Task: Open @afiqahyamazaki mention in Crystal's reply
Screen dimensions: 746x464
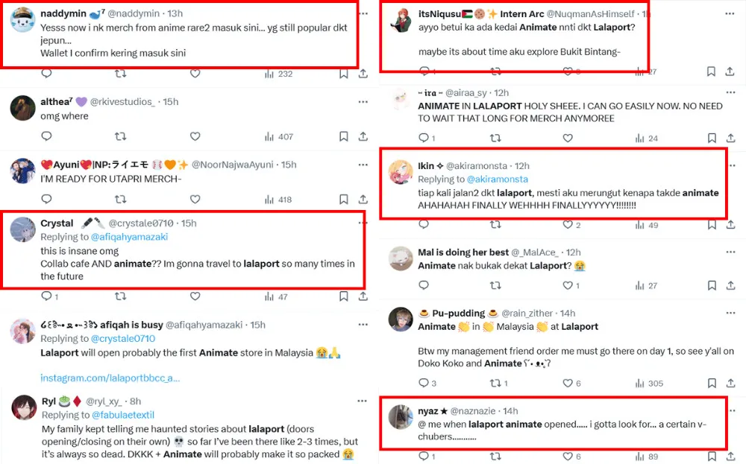Action: pos(129,237)
